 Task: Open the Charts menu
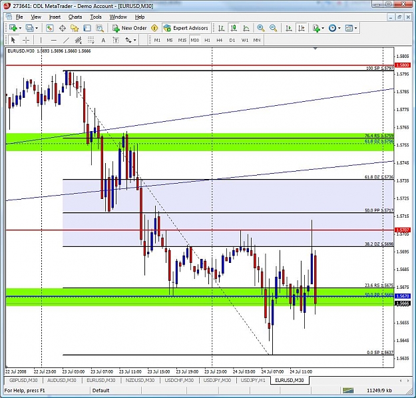pyautogui.click(x=75, y=17)
